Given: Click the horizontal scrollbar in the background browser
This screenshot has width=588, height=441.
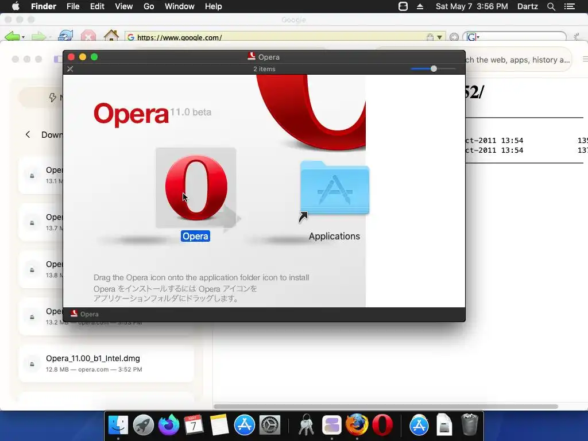Looking at the screenshot, I should pyautogui.click(x=386, y=407).
